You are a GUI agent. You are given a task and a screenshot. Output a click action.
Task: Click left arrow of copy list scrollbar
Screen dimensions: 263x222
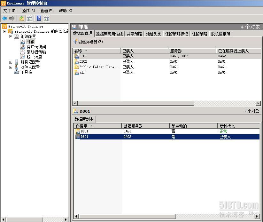76,217
